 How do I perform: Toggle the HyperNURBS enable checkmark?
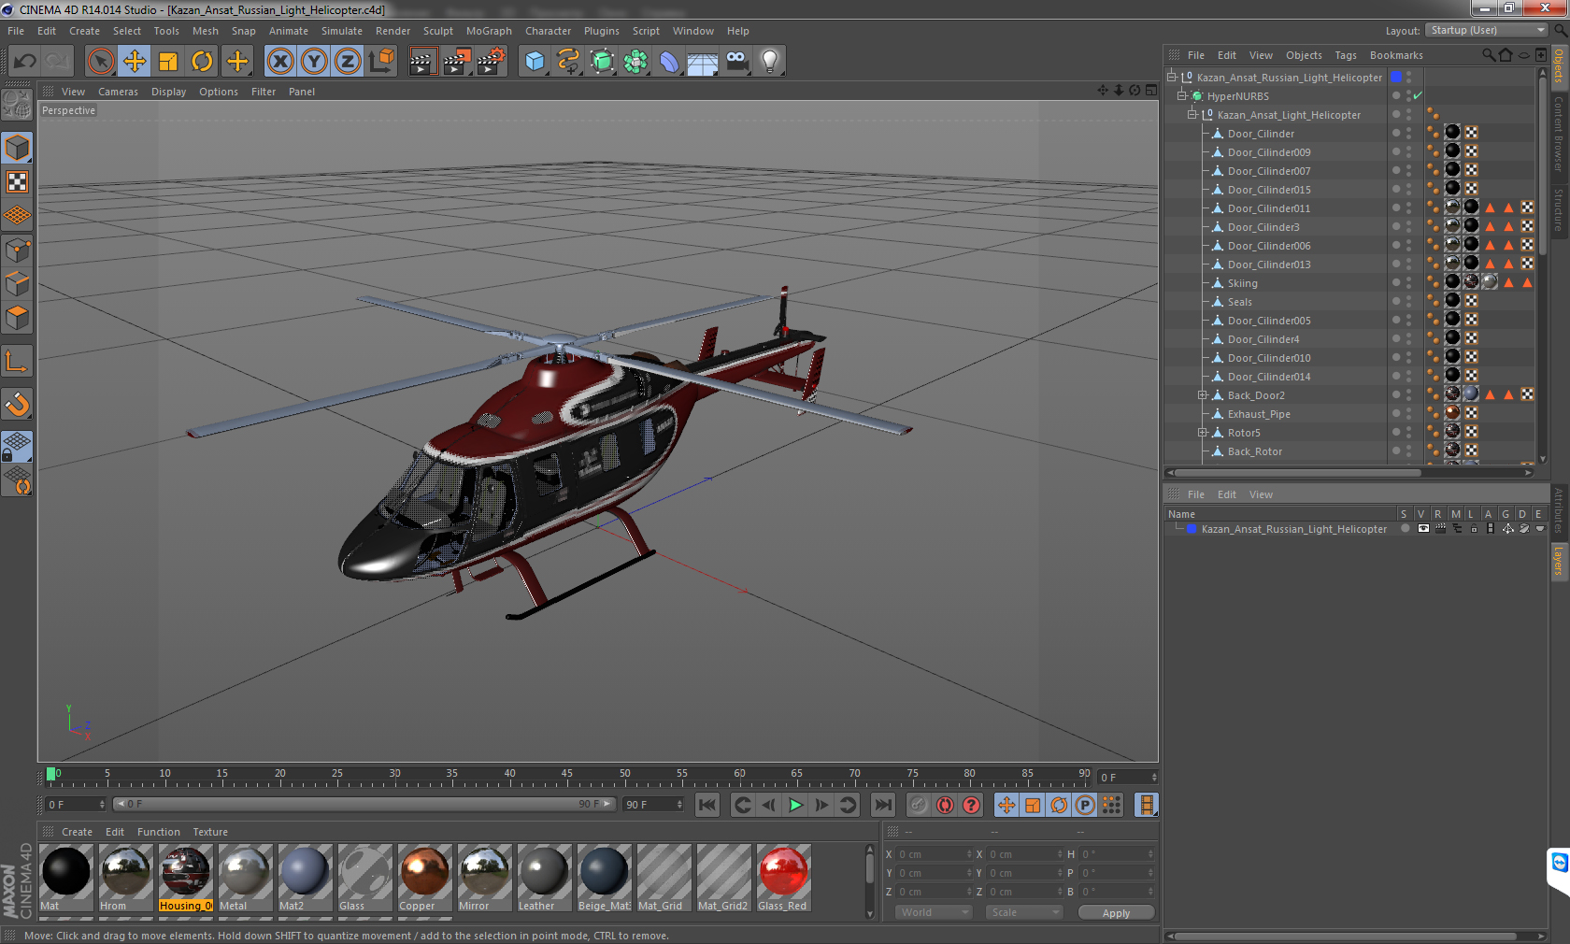pyautogui.click(x=1418, y=96)
